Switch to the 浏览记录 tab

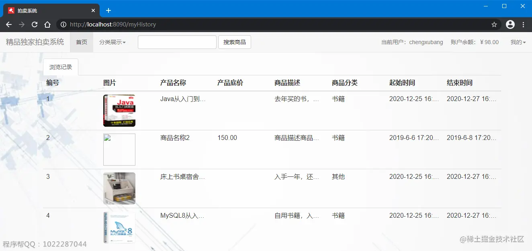(60, 67)
